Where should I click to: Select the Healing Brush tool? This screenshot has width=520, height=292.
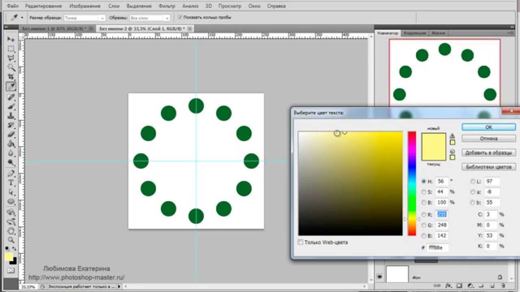point(11,97)
